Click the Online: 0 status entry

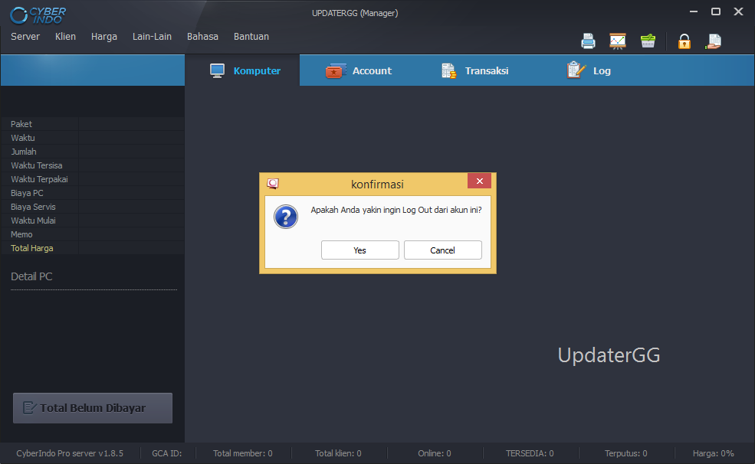[435, 453]
